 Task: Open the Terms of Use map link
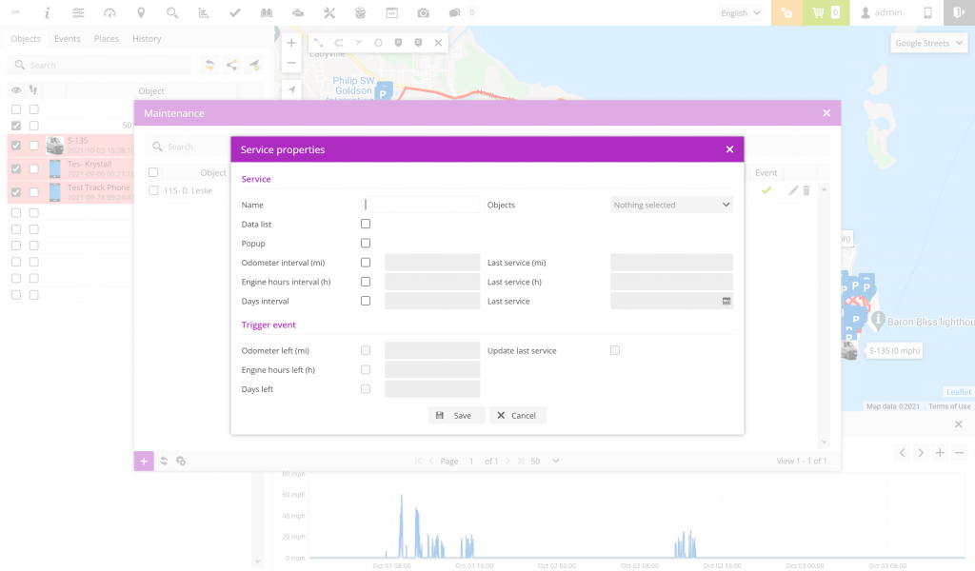coord(949,406)
